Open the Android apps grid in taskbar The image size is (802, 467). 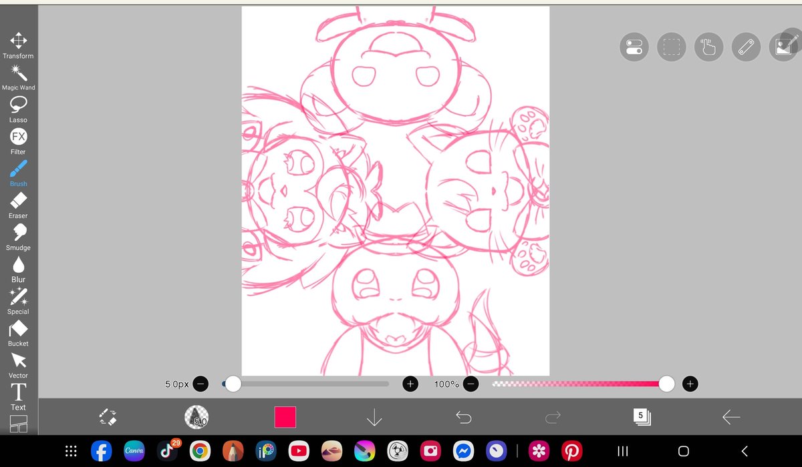[71, 451]
